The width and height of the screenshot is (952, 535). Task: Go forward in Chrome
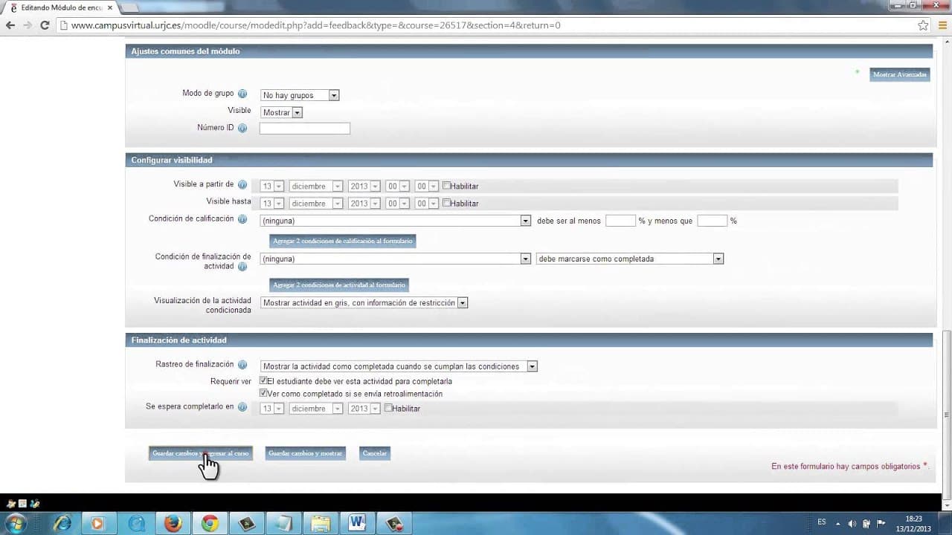coord(28,25)
